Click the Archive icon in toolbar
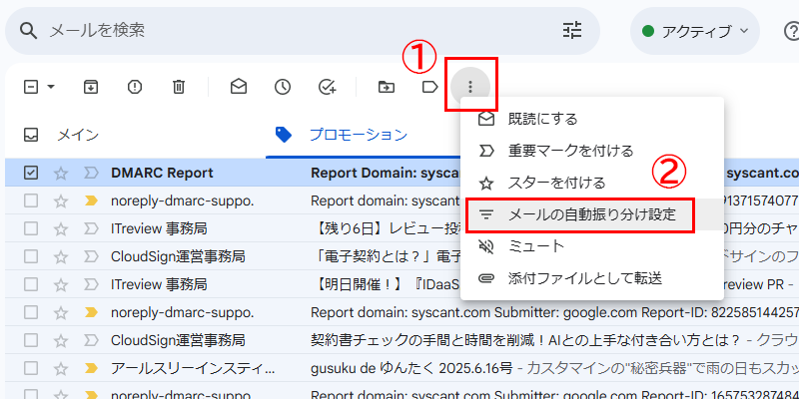 pos(90,87)
